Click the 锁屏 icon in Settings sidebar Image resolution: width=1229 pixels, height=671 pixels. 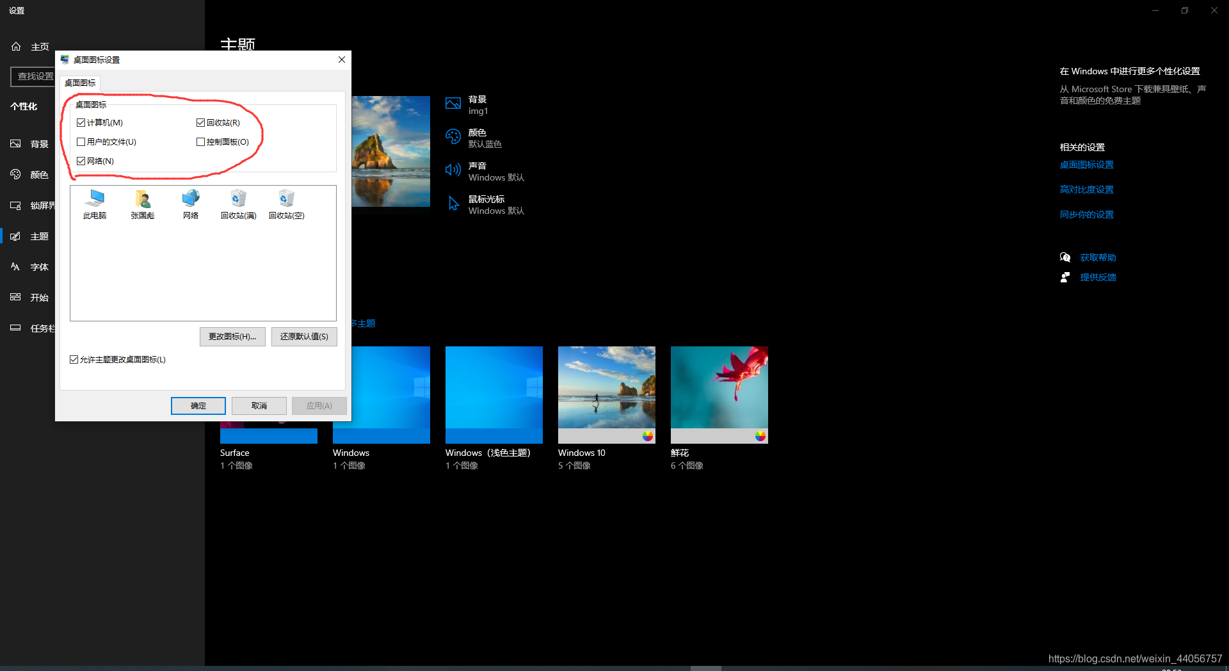[16, 206]
